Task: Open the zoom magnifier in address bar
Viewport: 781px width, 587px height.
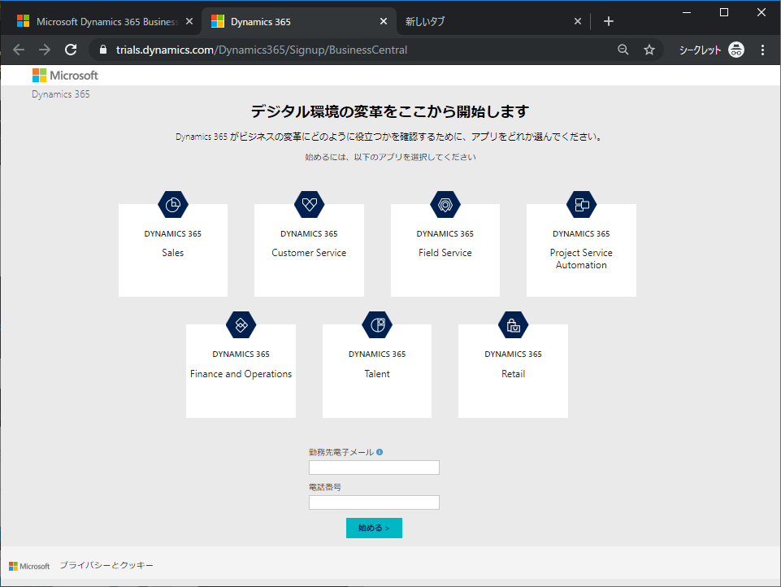Action: pyautogui.click(x=623, y=50)
